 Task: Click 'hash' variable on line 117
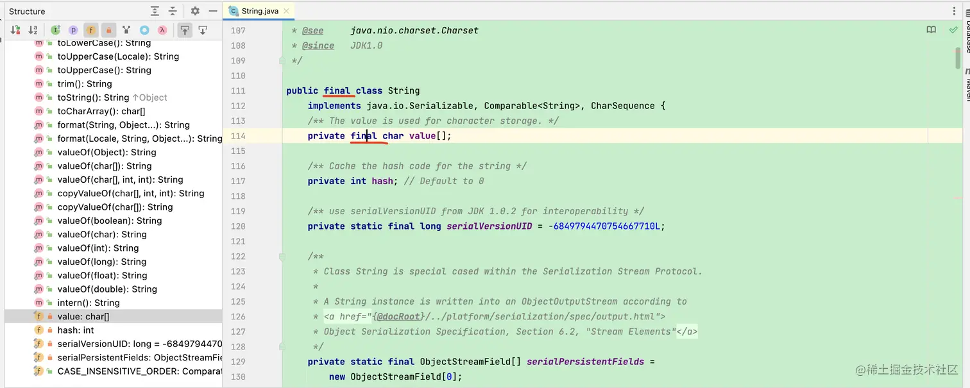(x=382, y=181)
